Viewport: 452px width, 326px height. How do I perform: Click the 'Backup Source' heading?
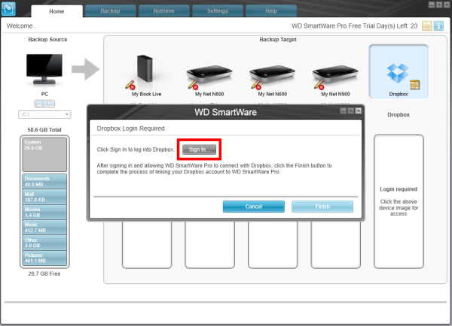pos(48,40)
